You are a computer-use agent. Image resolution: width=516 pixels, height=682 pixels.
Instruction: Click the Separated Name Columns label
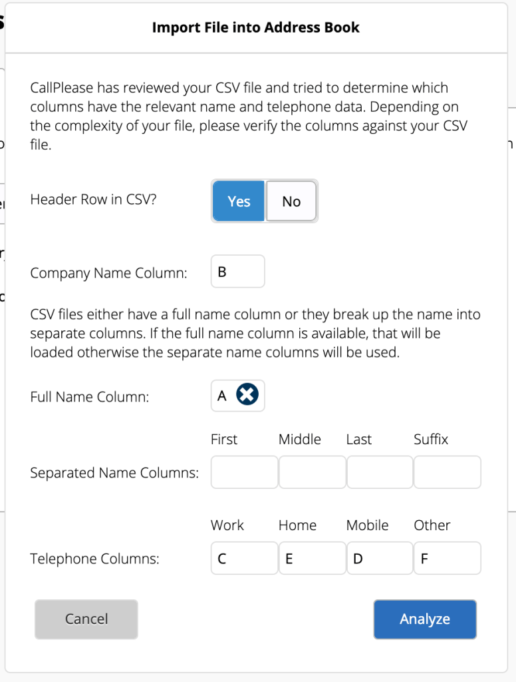114,473
